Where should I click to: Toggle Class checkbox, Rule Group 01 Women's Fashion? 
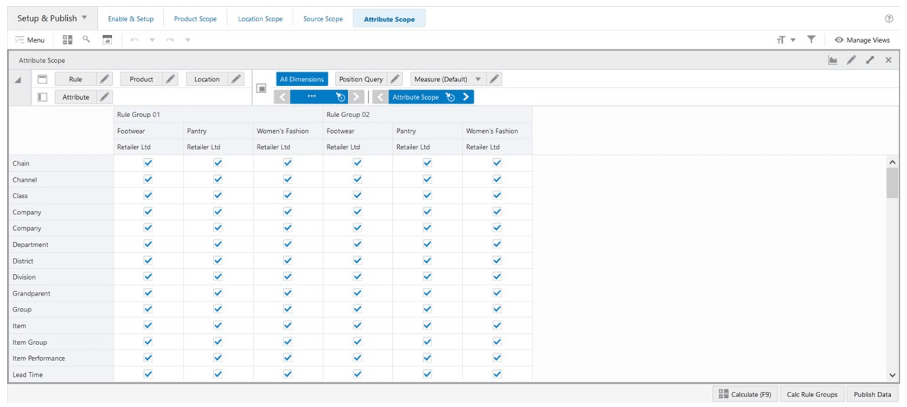[x=288, y=195]
